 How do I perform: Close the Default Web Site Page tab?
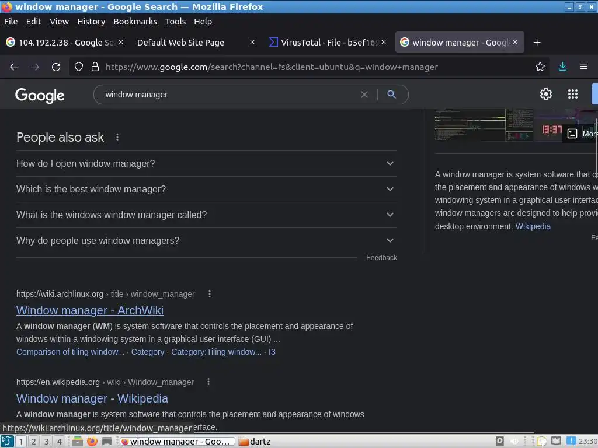252,42
